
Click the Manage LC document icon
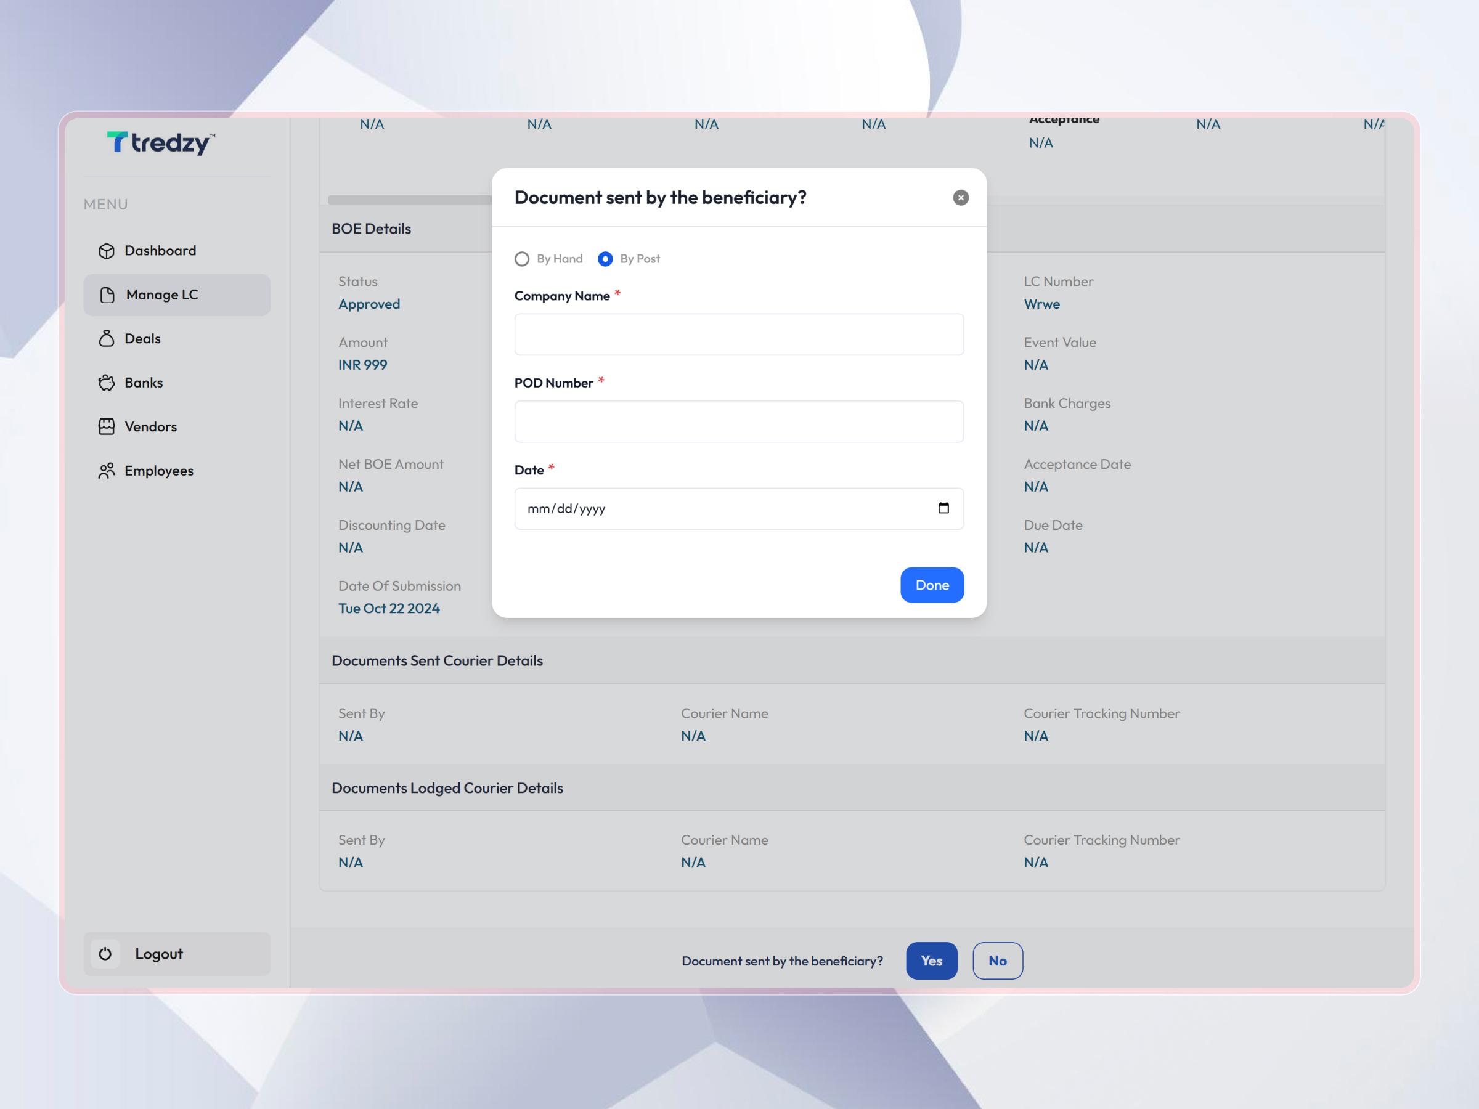107,295
